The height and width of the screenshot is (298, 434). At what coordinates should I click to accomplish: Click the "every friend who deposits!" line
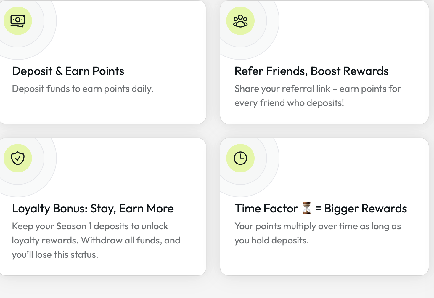[x=289, y=103]
